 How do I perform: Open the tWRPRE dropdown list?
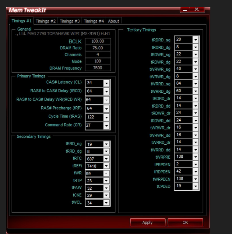point(195,157)
